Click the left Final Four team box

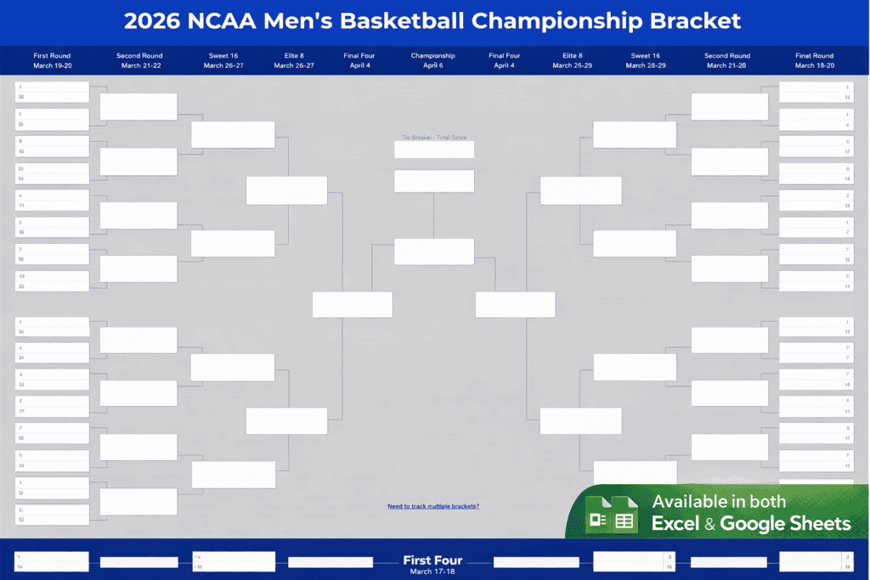[352, 304]
